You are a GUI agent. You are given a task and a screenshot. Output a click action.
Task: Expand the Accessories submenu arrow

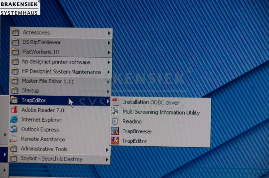109,33
